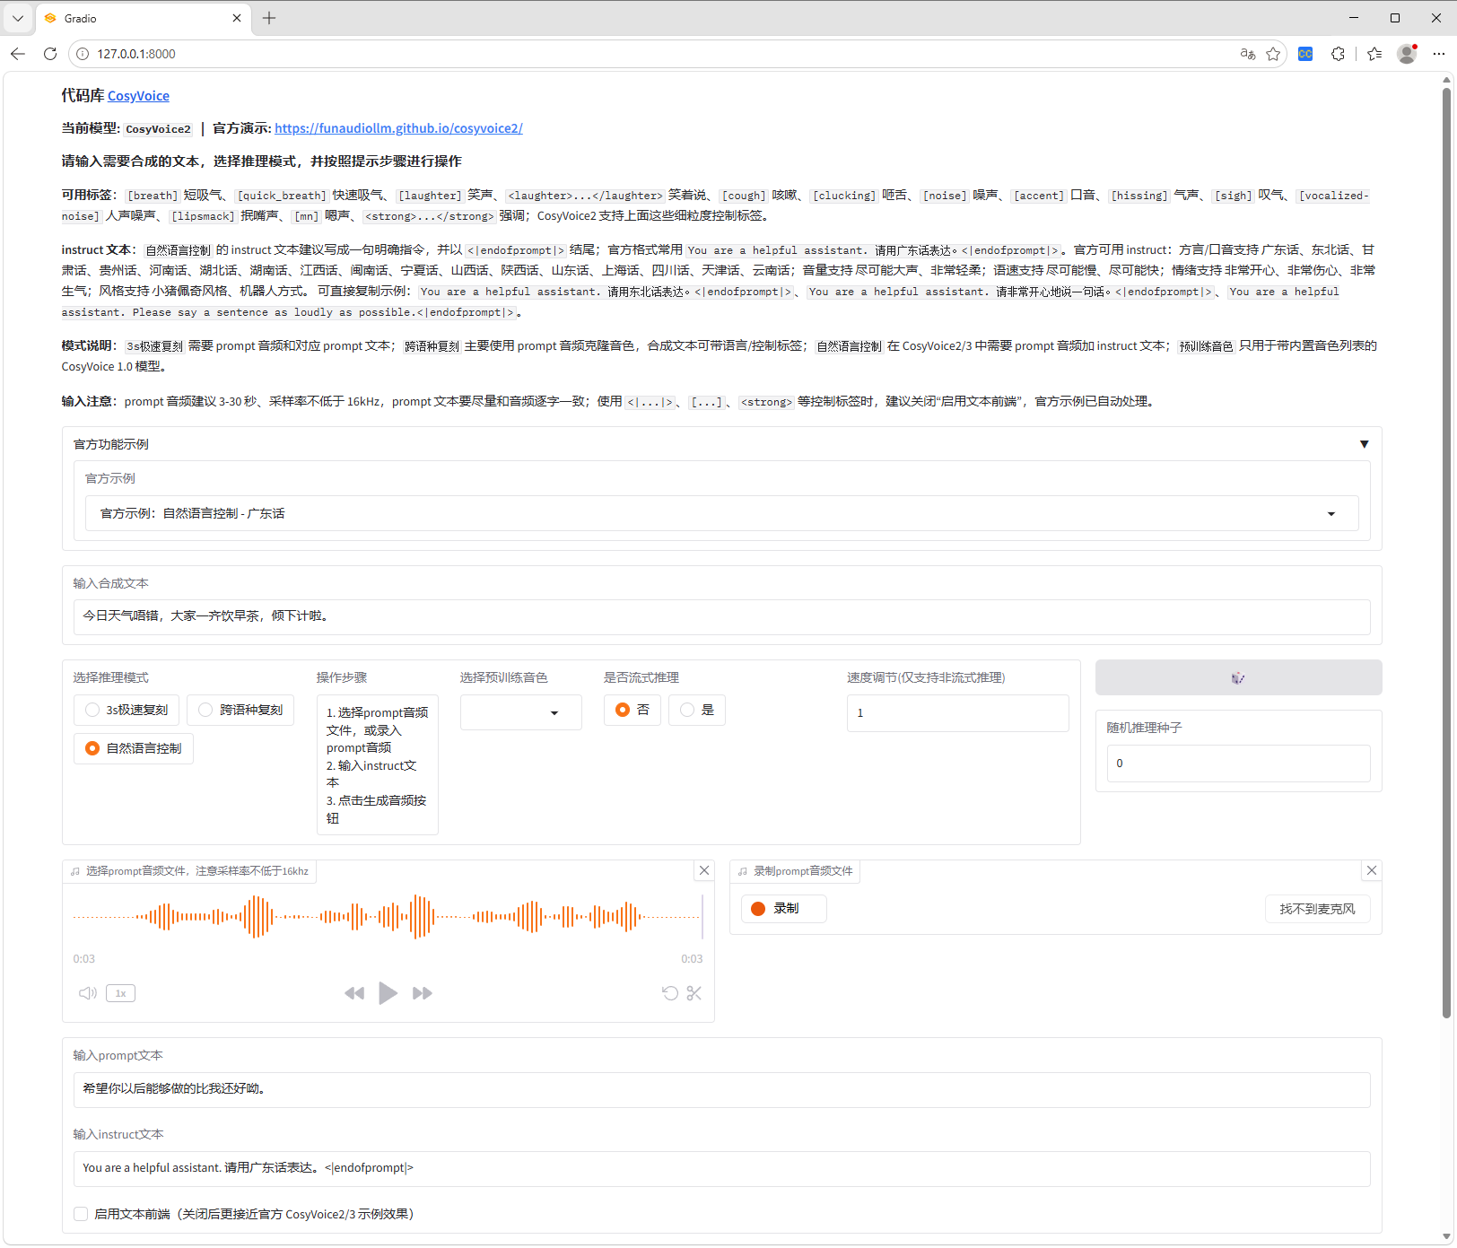Open the browser profile avatar

click(1407, 54)
